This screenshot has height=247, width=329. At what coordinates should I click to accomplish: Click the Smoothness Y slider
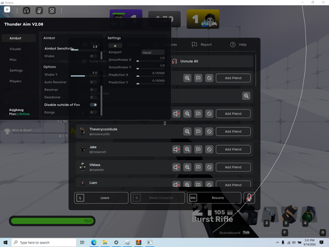tap(150, 69)
